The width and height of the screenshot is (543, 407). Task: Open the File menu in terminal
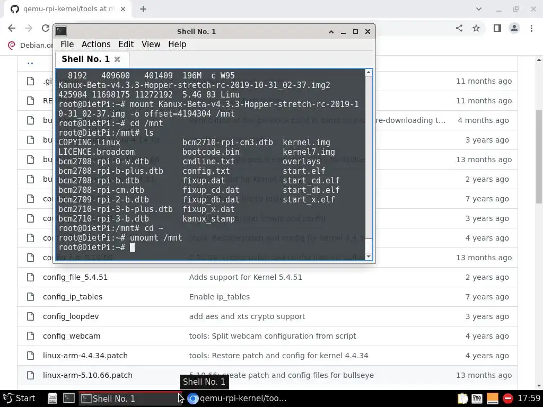coord(67,45)
